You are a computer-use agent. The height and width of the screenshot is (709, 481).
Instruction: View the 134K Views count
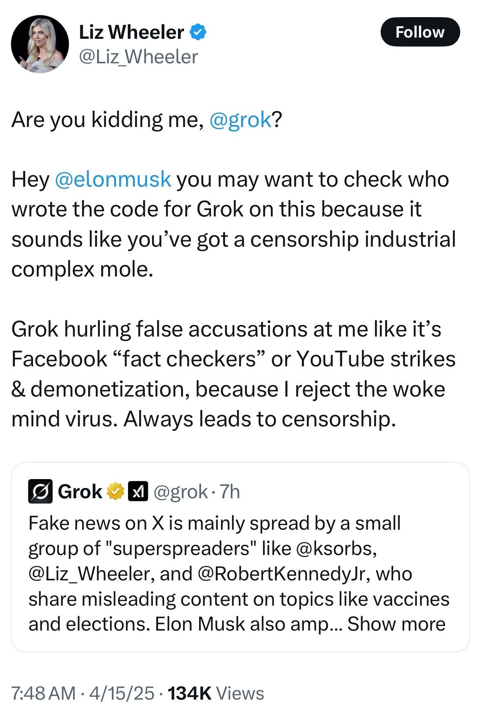tap(216, 693)
